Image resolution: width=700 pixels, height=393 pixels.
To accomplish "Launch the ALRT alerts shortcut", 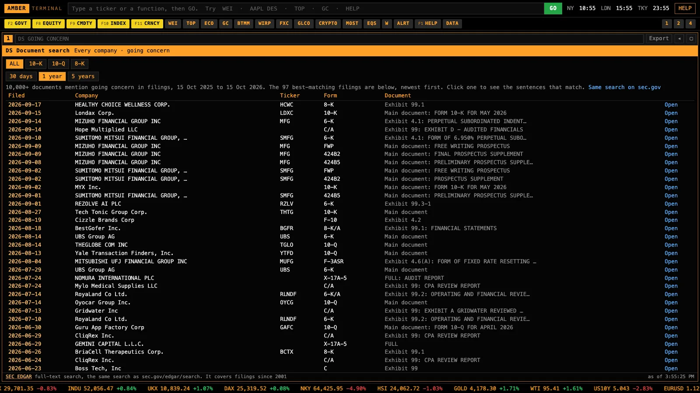I will tap(403, 24).
